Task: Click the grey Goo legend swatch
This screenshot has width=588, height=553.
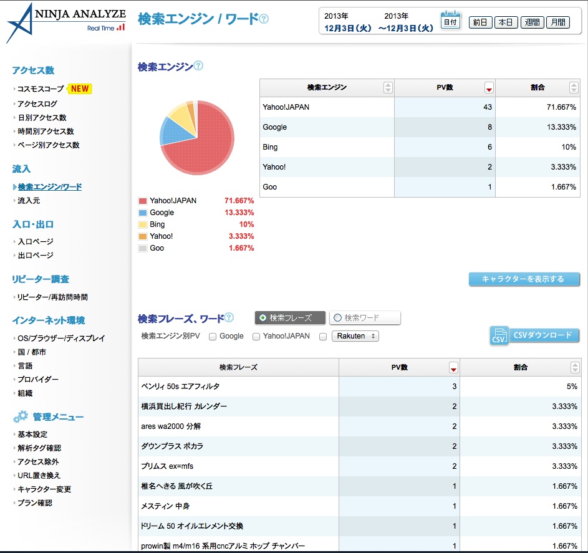Action: [143, 248]
